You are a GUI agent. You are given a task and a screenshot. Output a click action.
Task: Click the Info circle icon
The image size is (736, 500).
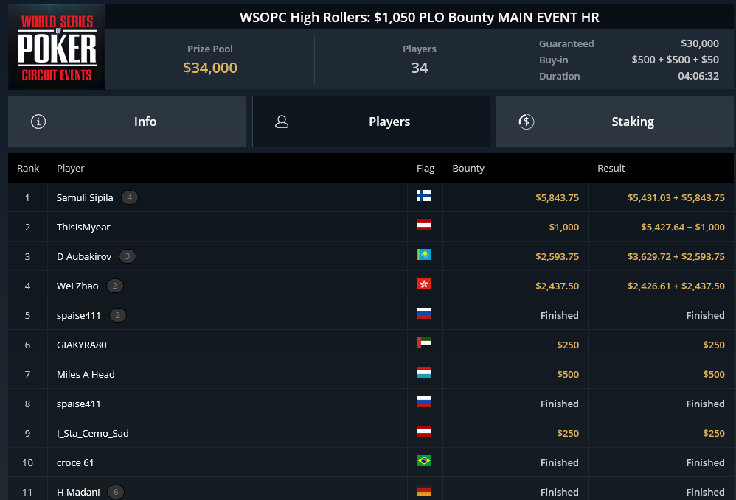click(38, 122)
